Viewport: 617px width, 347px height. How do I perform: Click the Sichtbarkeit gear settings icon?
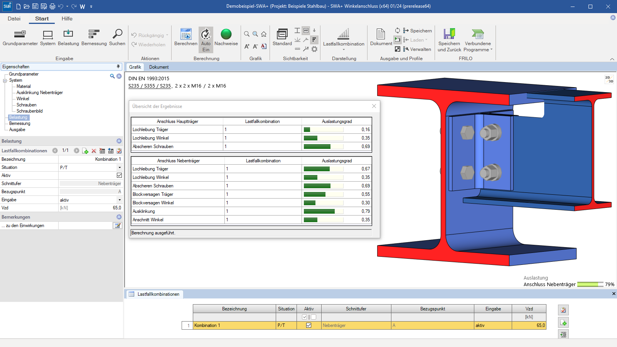pos(314,49)
